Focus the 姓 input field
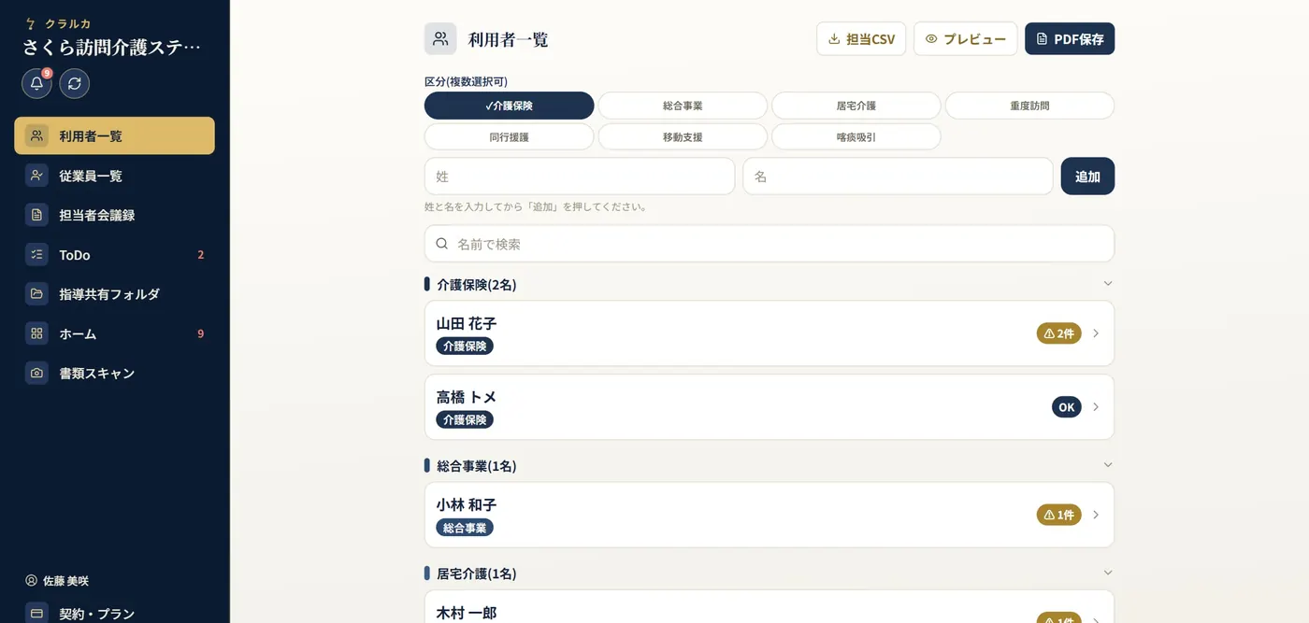The width and height of the screenshot is (1309, 623). (580, 177)
